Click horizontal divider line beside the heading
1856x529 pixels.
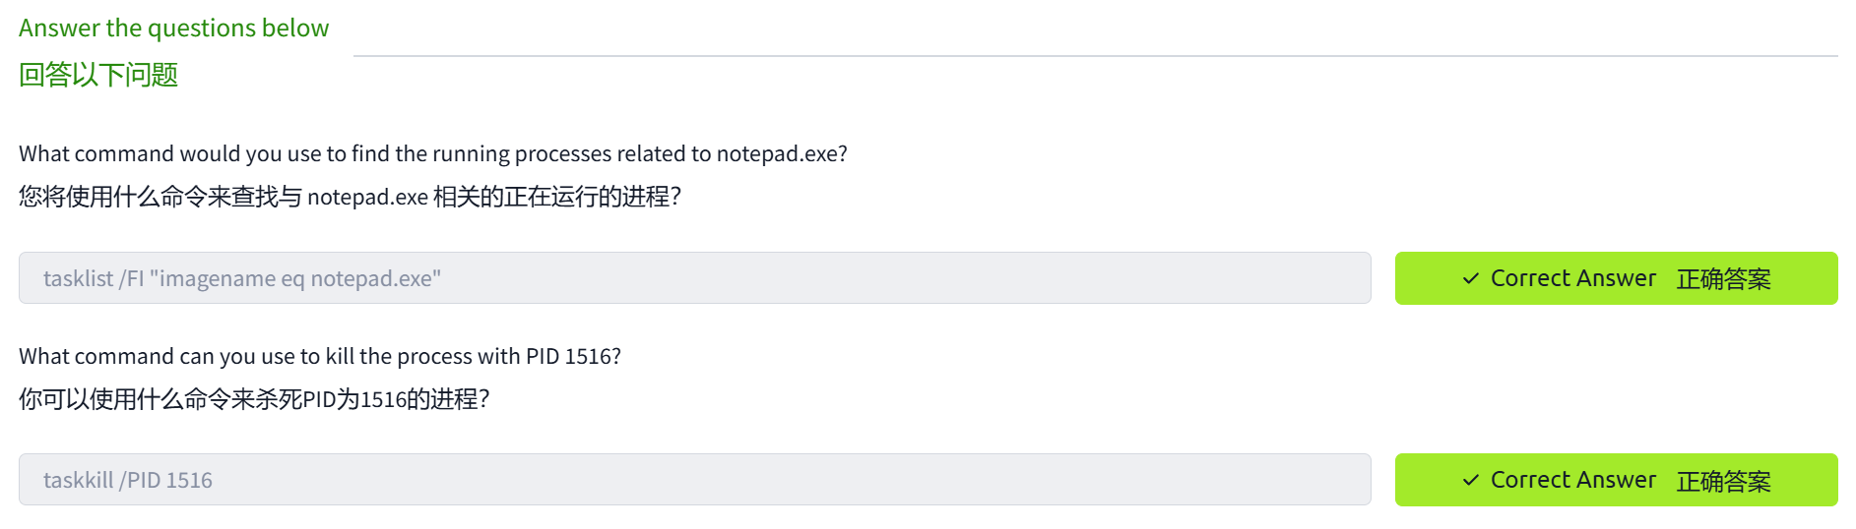[x=1095, y=56]
